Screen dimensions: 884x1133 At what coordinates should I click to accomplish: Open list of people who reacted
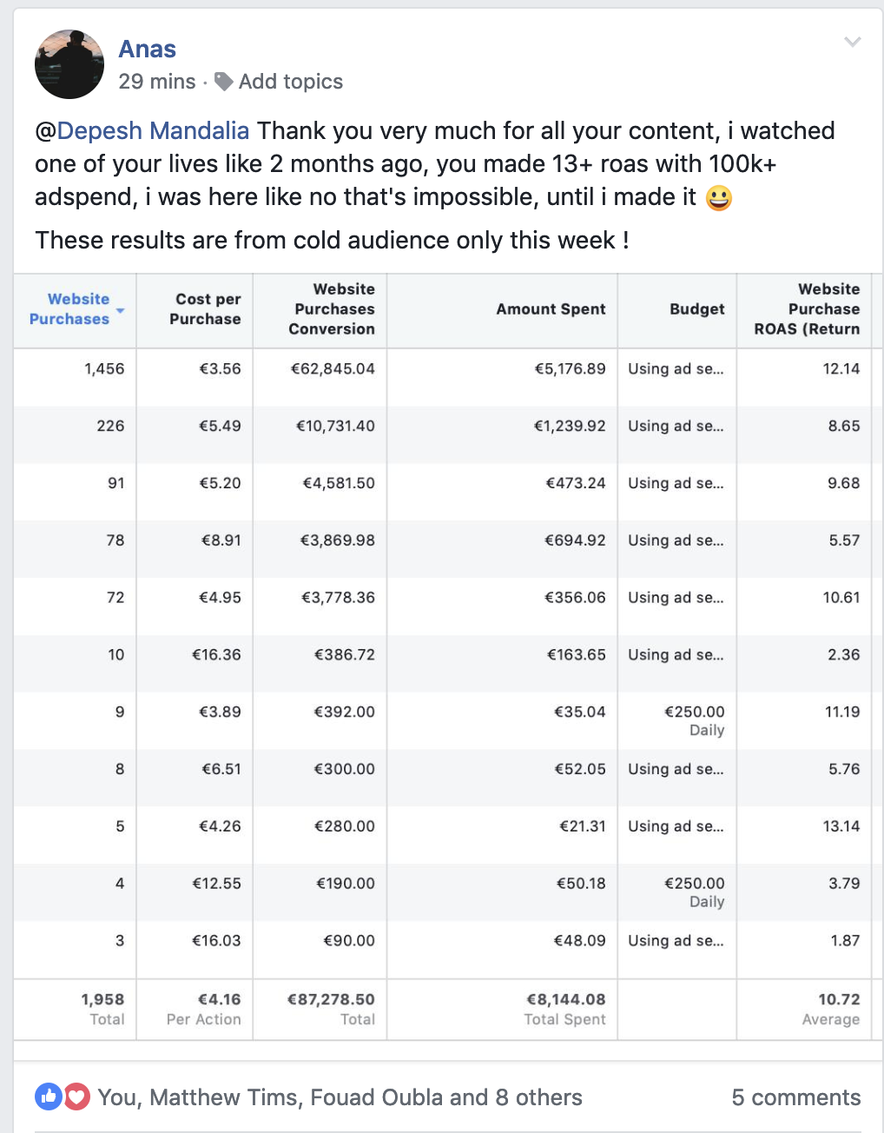[340, 1097]
